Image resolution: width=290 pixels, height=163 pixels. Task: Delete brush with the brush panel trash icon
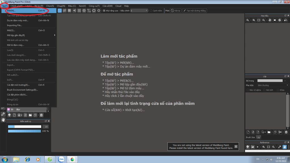pyautogui.click(x=41, y=115)
